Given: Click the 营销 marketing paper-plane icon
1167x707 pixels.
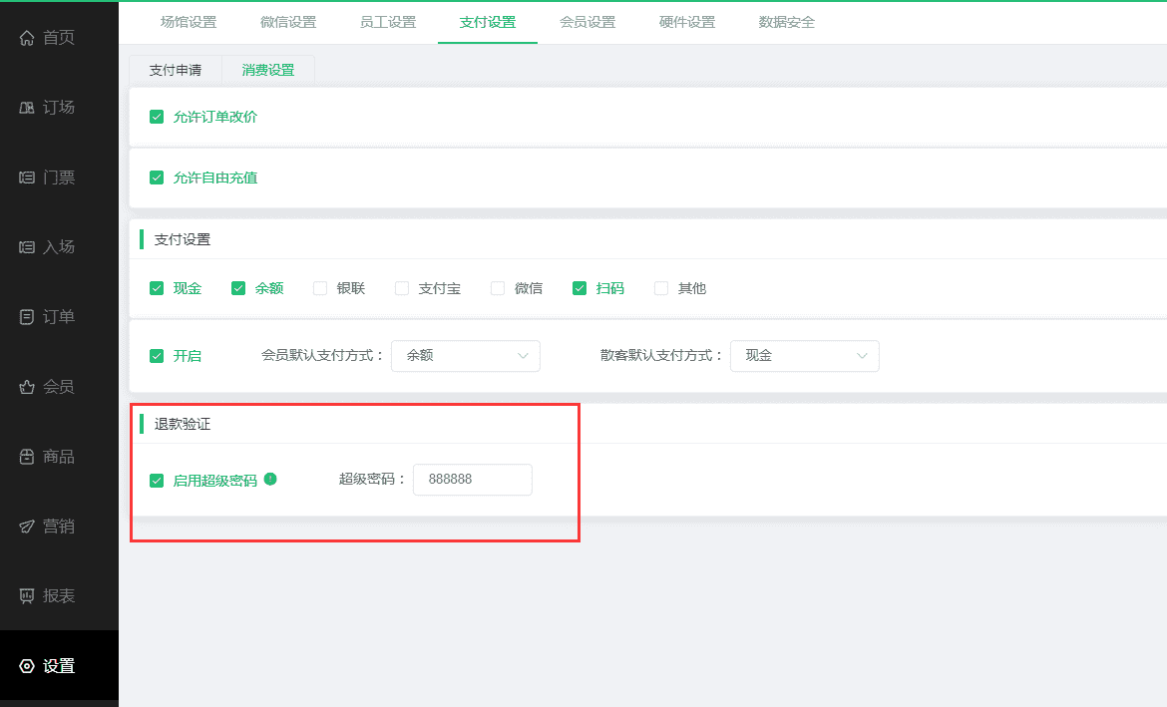Looking at the screenshot, I should point(27,527).
